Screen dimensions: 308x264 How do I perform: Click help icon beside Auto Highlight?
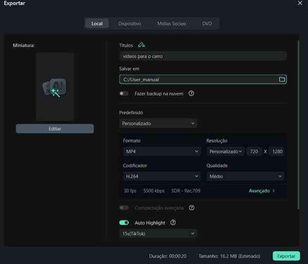coord(173,222)
